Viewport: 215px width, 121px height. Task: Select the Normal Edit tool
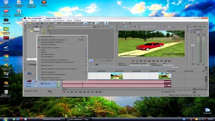(x=106, y=23)
